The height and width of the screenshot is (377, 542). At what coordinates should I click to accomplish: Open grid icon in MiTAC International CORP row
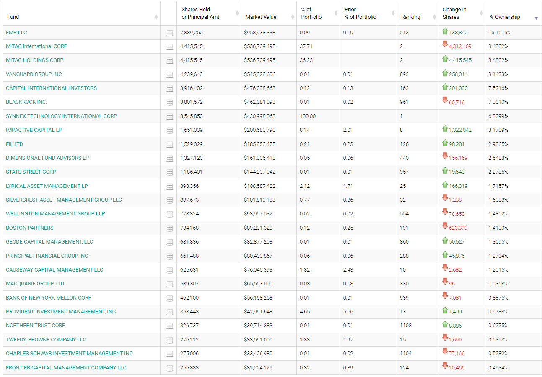pos(170,47)
